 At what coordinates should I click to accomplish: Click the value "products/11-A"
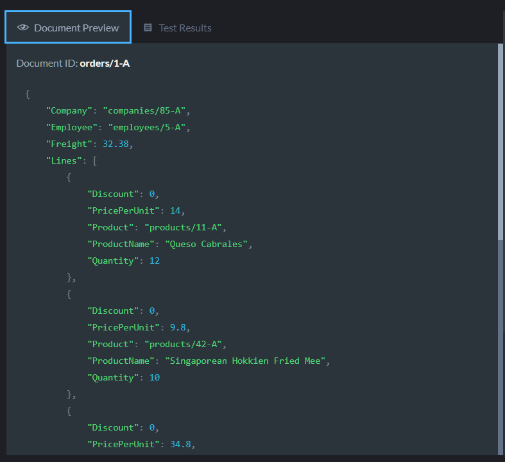[184, 227]
